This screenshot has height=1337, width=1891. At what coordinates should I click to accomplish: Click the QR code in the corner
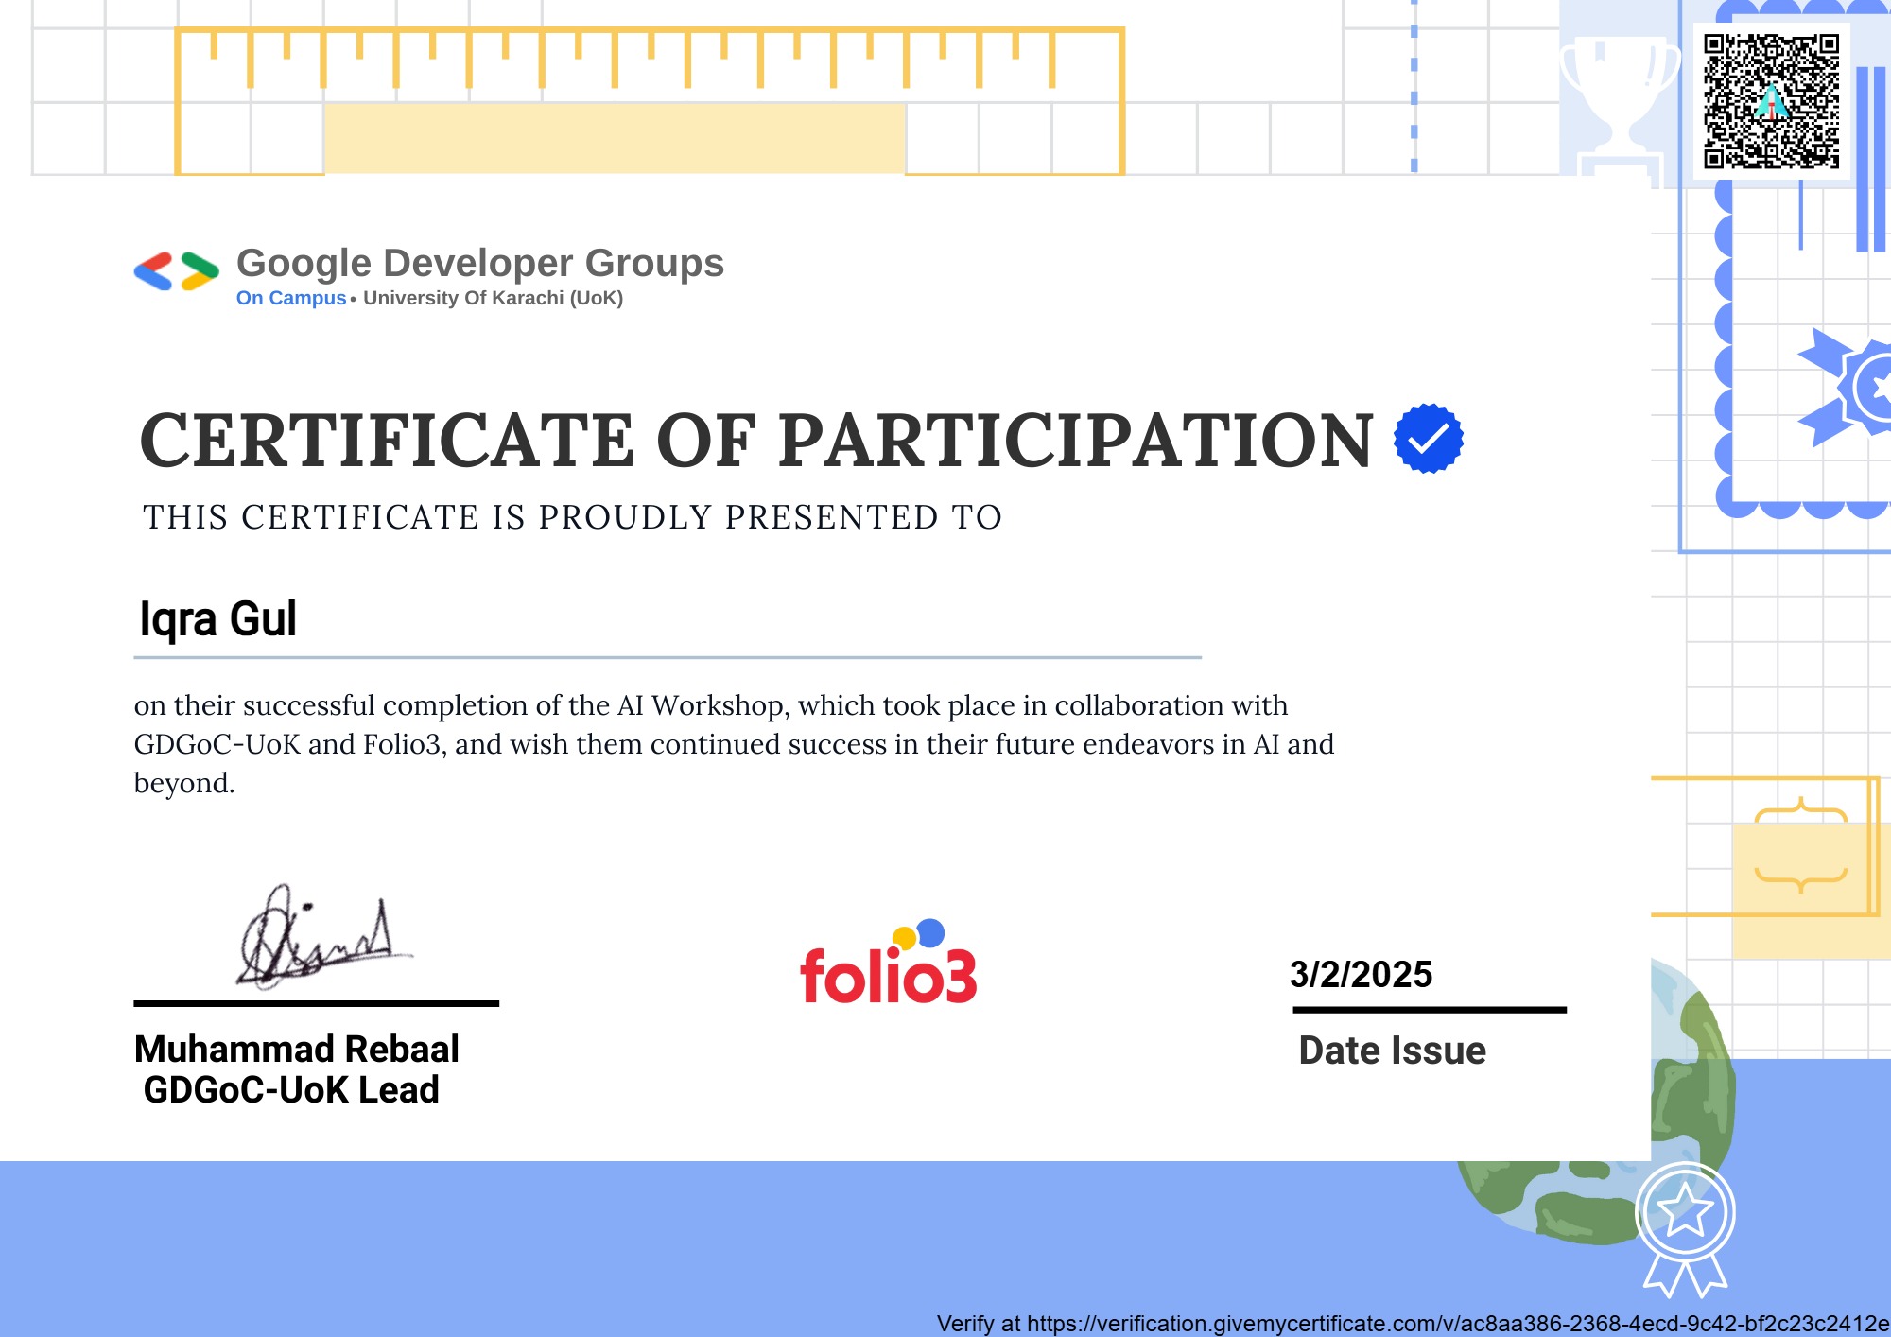(1771, 101)
